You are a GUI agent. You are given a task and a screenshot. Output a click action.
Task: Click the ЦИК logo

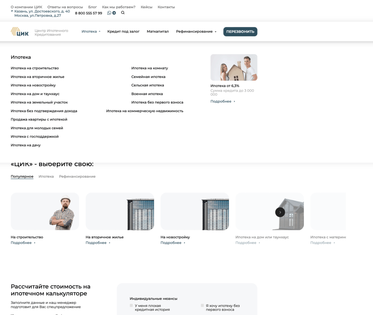[20, 32]
